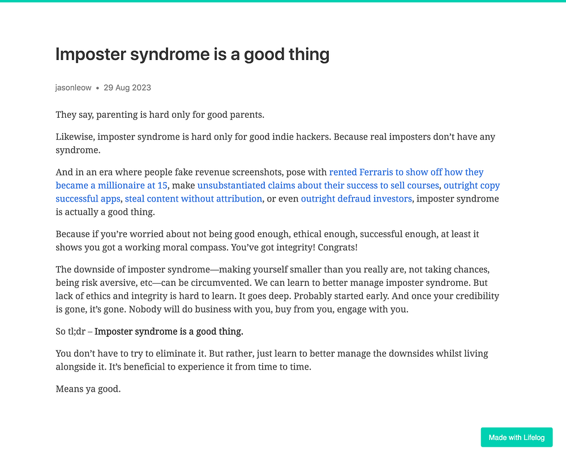Visit the "outright defraud investors" link

click(x=356, y=199)
